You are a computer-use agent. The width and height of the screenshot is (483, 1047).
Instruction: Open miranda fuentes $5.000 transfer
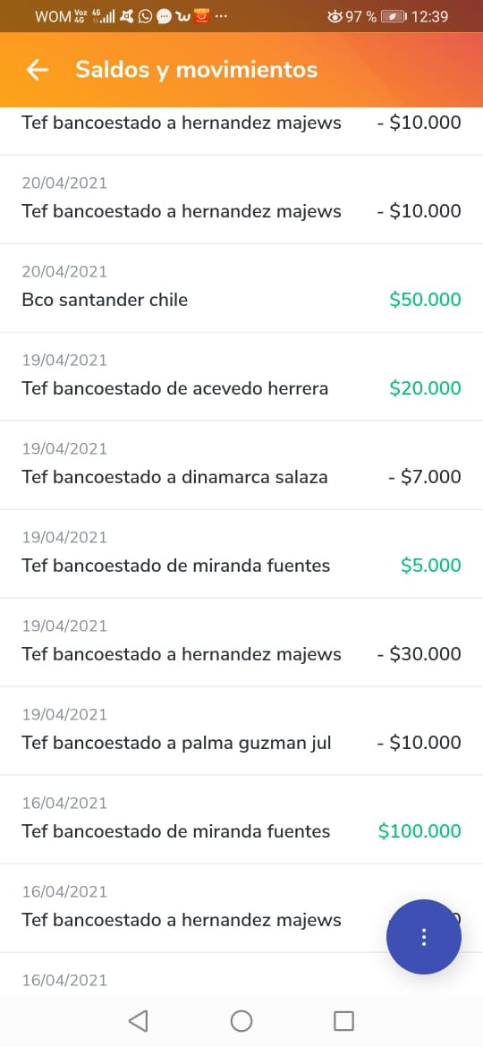pos(241,554)
